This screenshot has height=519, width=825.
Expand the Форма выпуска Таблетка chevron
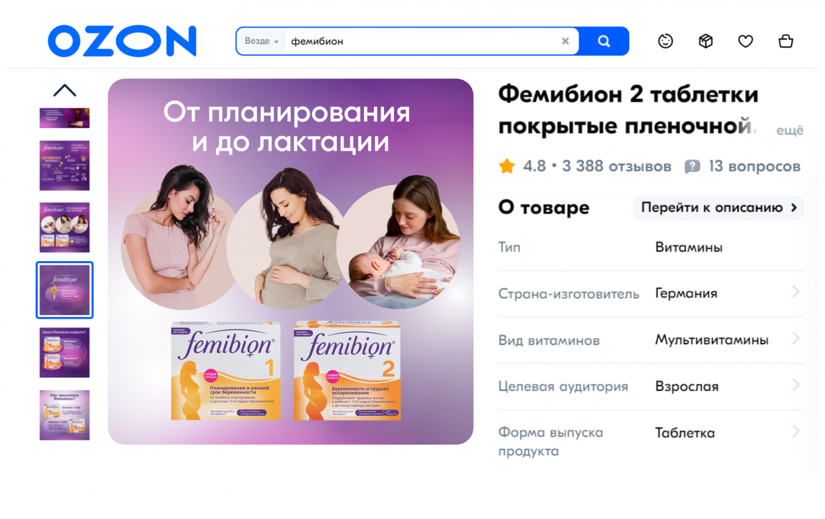tap(796, 431)
